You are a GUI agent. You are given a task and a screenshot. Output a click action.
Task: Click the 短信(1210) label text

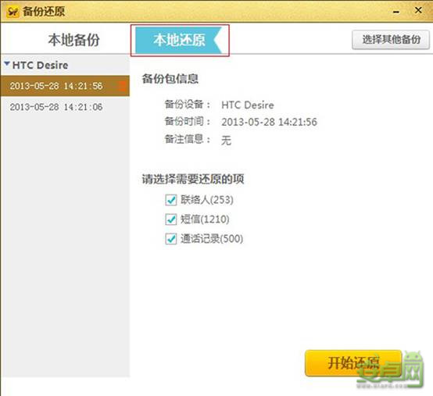pos(205,219)
